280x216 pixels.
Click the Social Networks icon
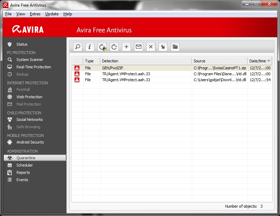pyautogui.click(x=10, y=119)
